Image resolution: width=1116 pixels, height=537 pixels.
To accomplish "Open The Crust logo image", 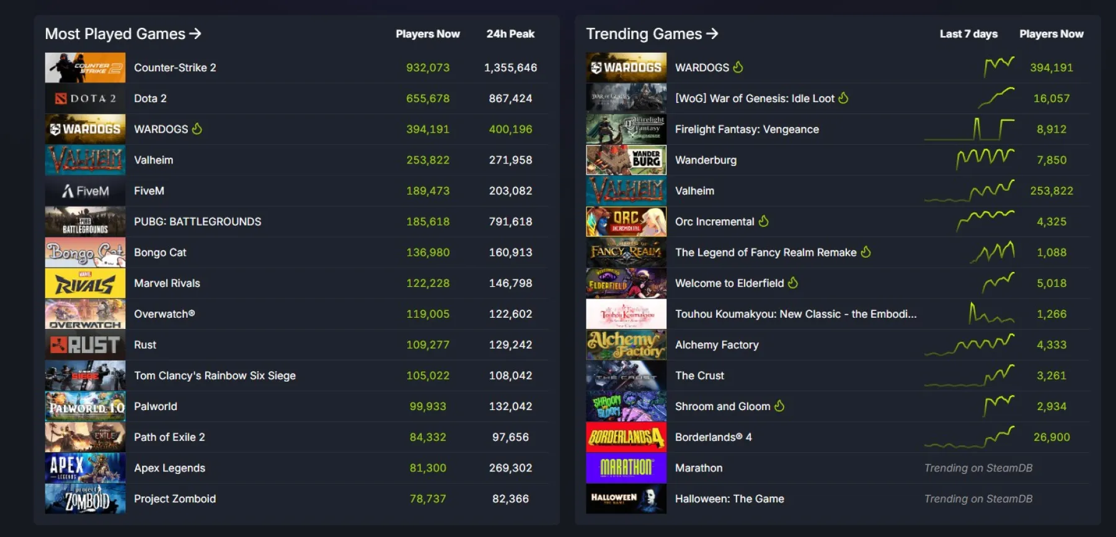I will pos(626,375).
